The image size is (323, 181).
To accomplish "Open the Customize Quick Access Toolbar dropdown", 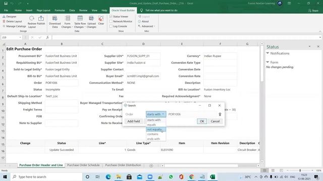I will [28, 4].
